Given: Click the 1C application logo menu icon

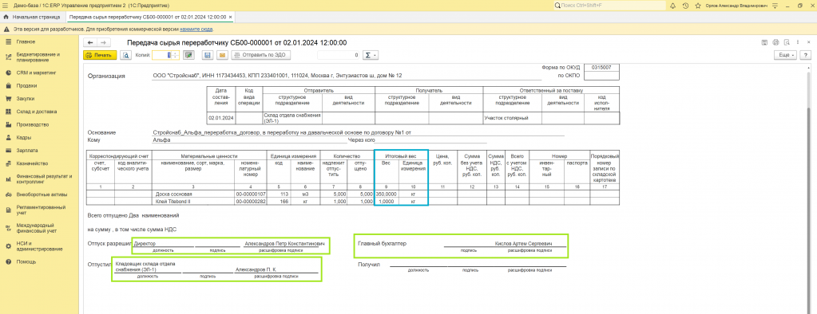Looking at the screenshot, I should coord(6,6).
